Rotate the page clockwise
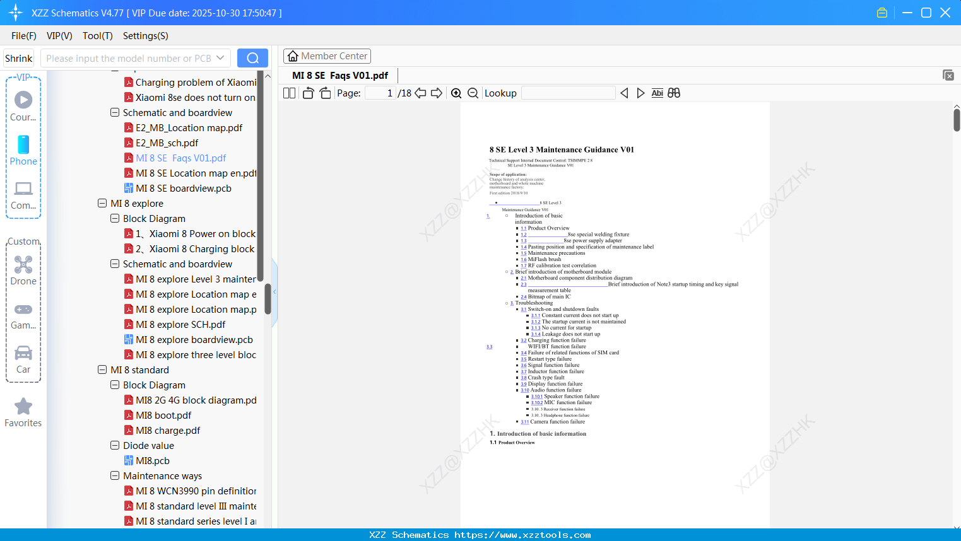Image resolution: width=961 pixels, height=541 pixels. pyautogui.click(x=325, y=93)
